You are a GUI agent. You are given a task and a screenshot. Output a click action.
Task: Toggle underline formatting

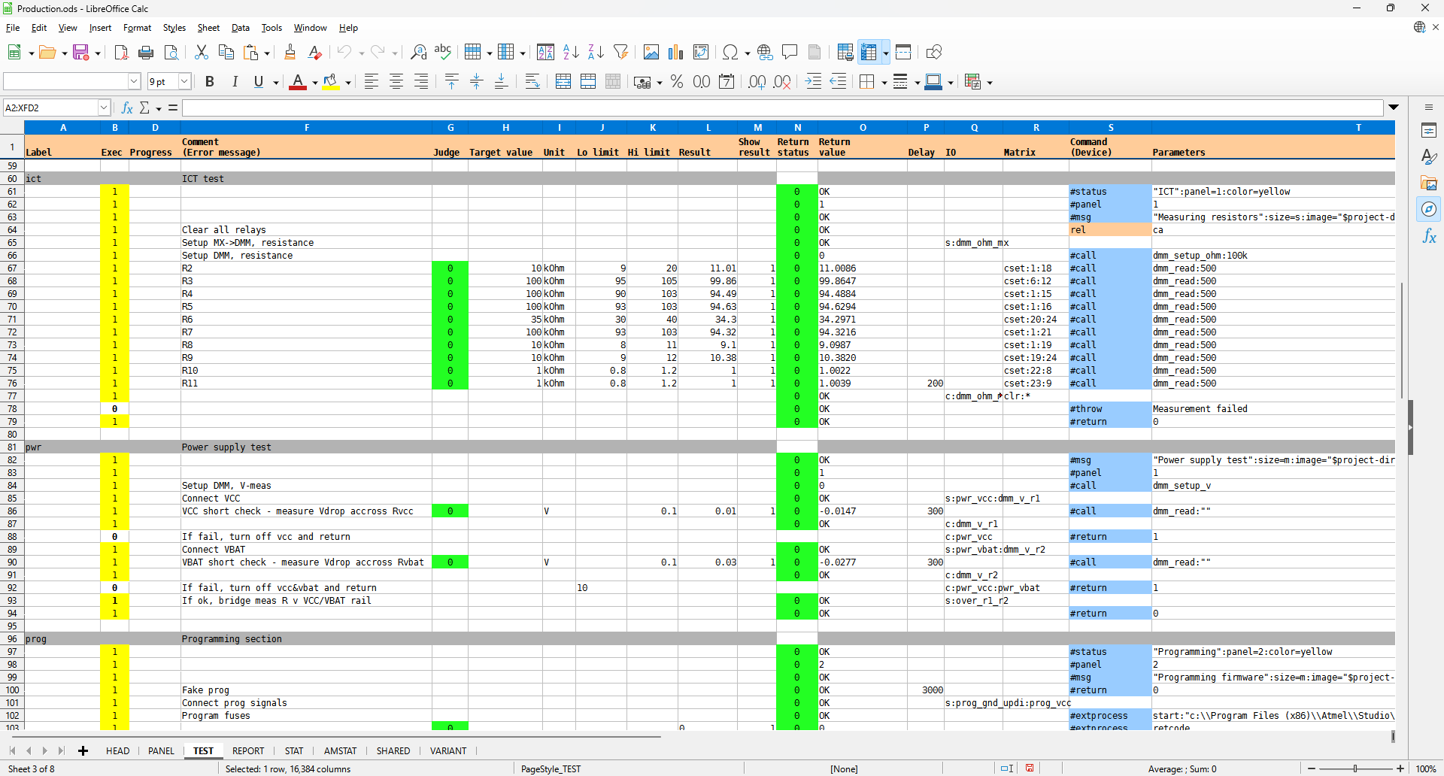pos(259,82)
